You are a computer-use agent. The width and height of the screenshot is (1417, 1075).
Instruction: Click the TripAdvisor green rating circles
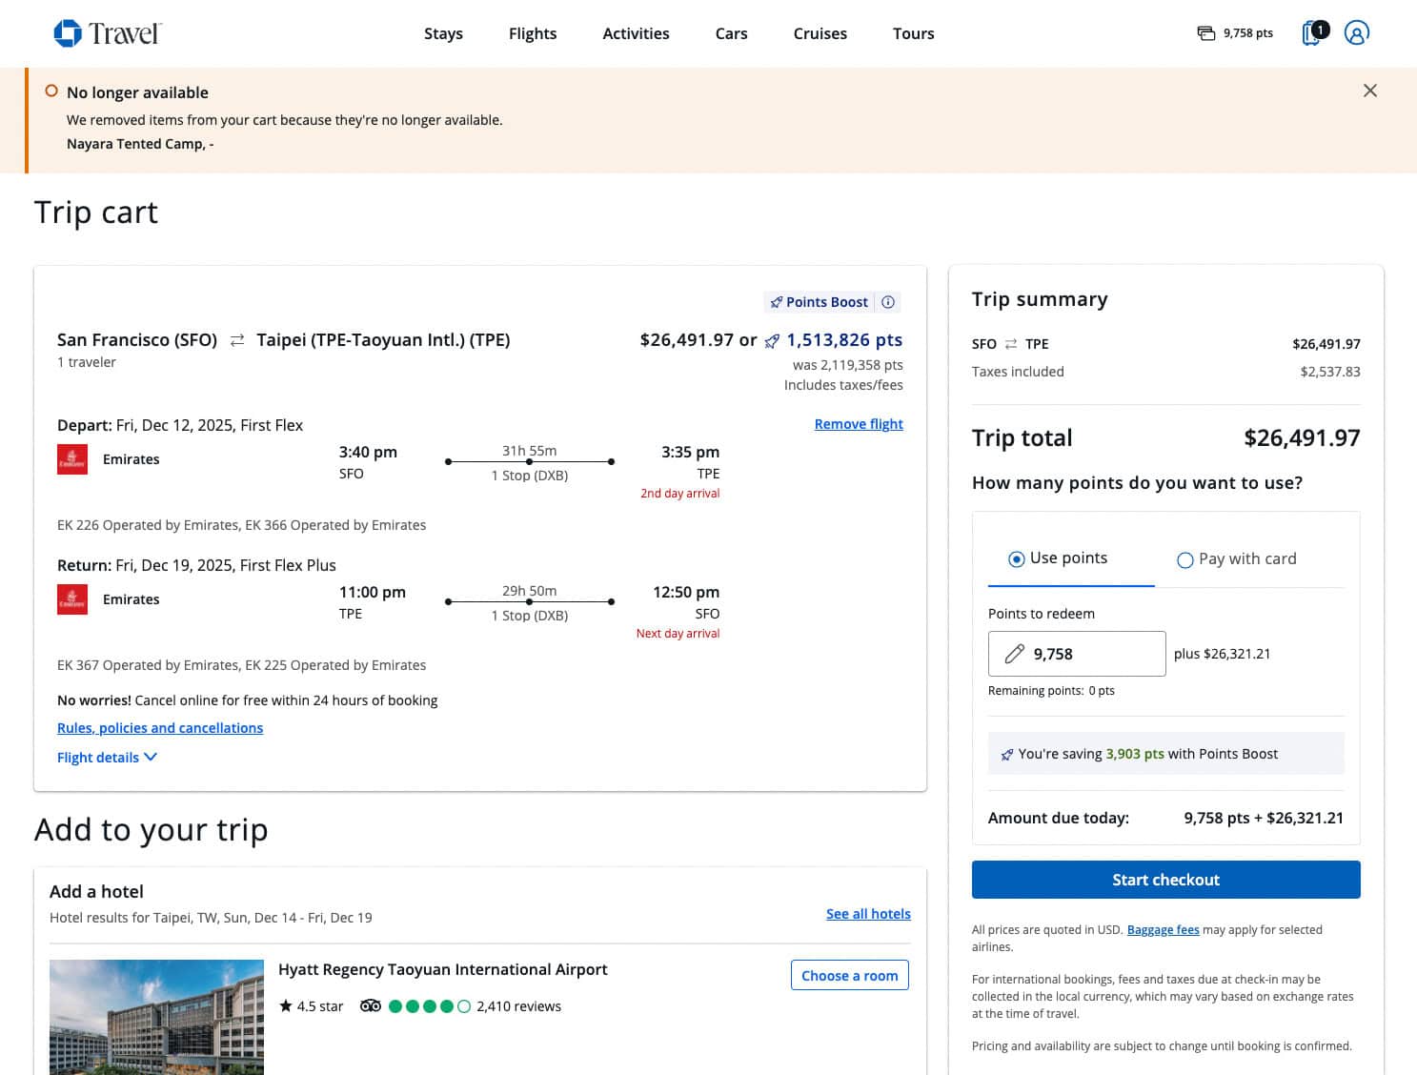pyautogui.click(x=430, y=1006)
